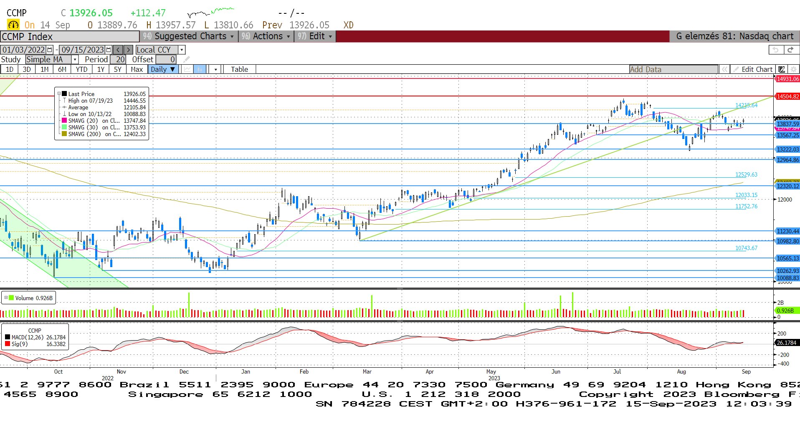
Task: Step back to the previous date range
Action: pos(118,50)
